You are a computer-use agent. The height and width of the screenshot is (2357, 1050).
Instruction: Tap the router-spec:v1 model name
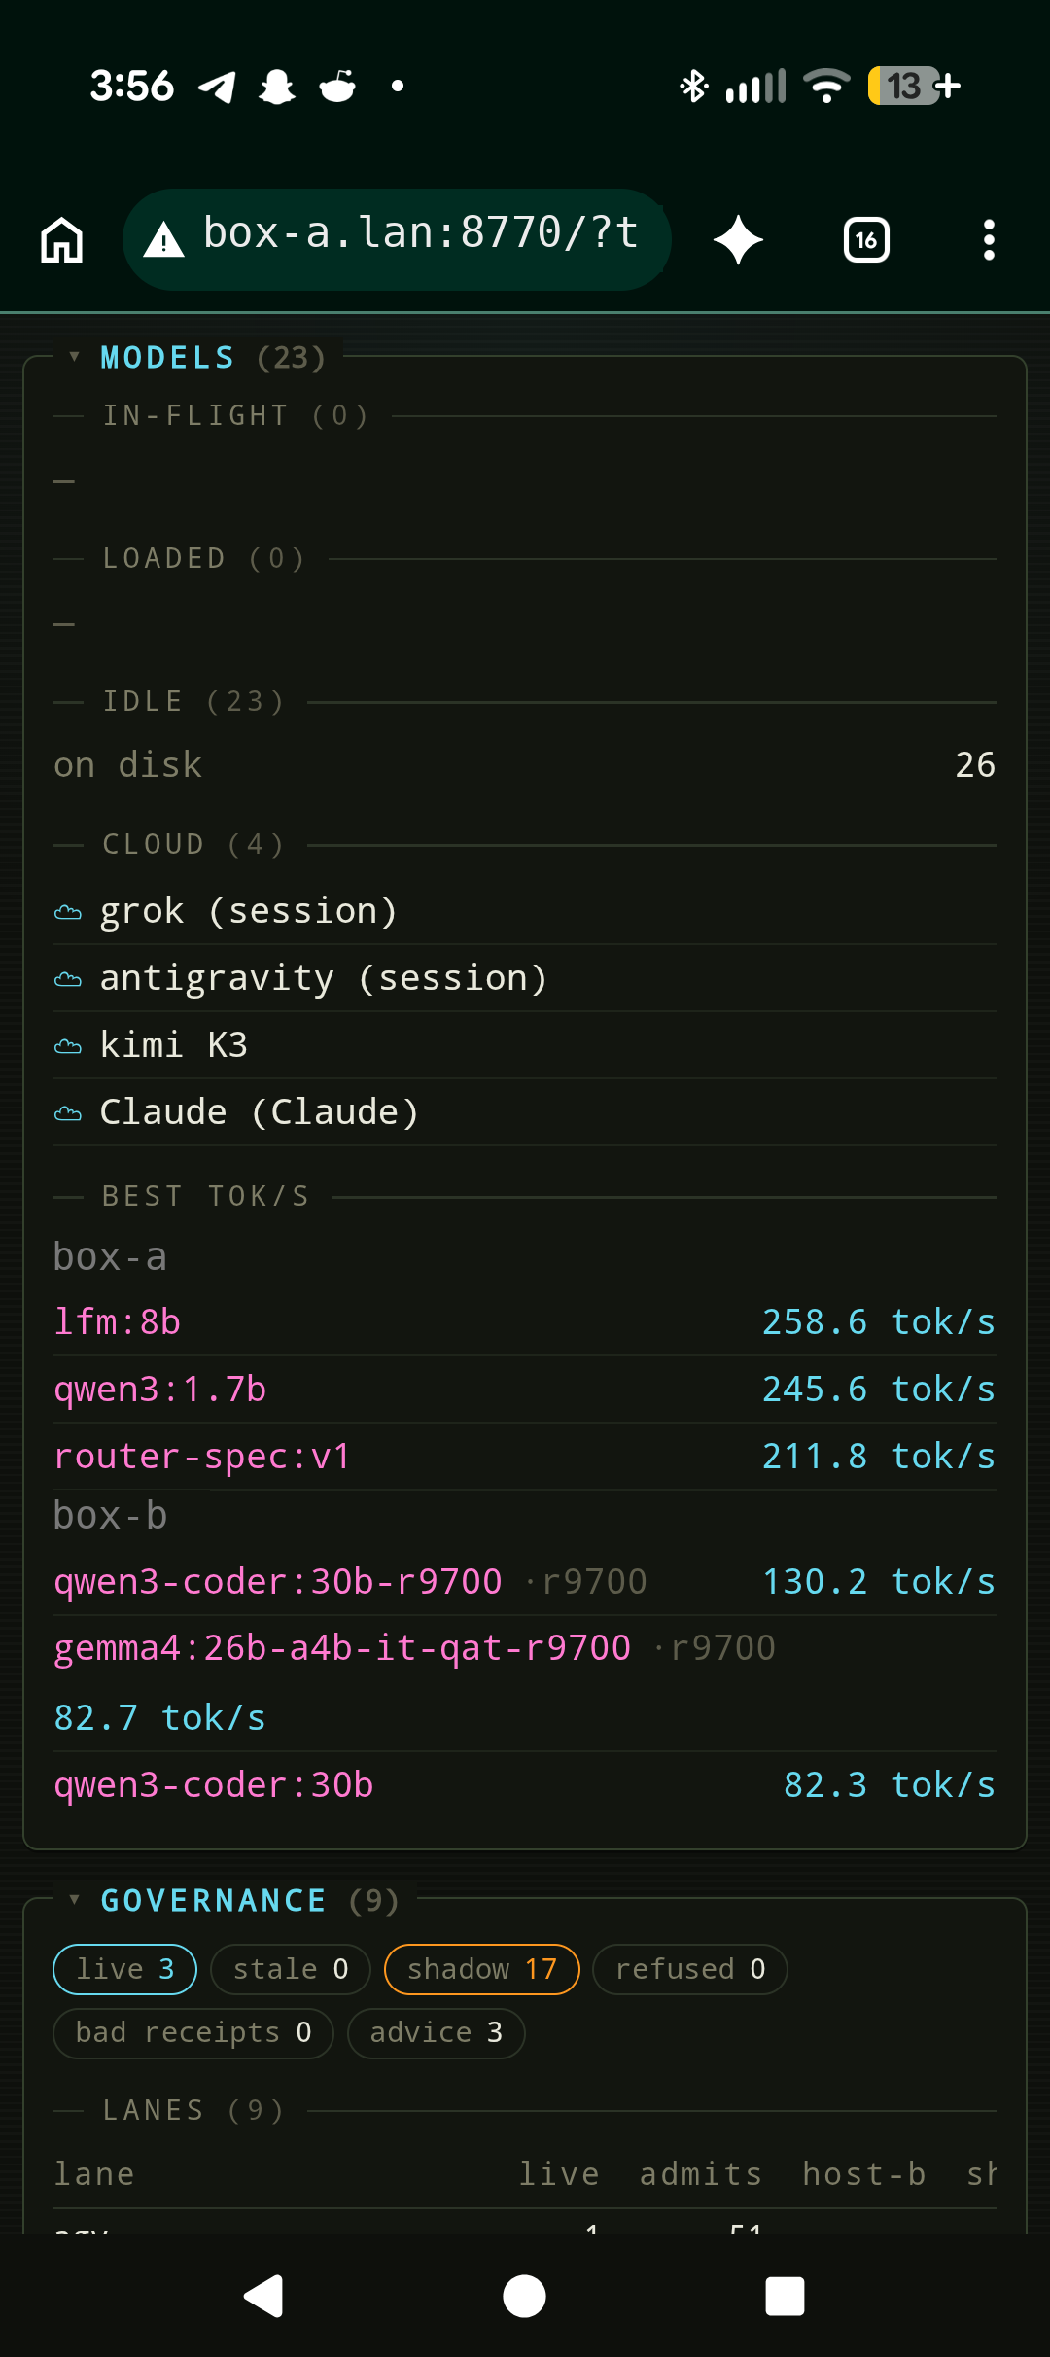[202, 1457]
